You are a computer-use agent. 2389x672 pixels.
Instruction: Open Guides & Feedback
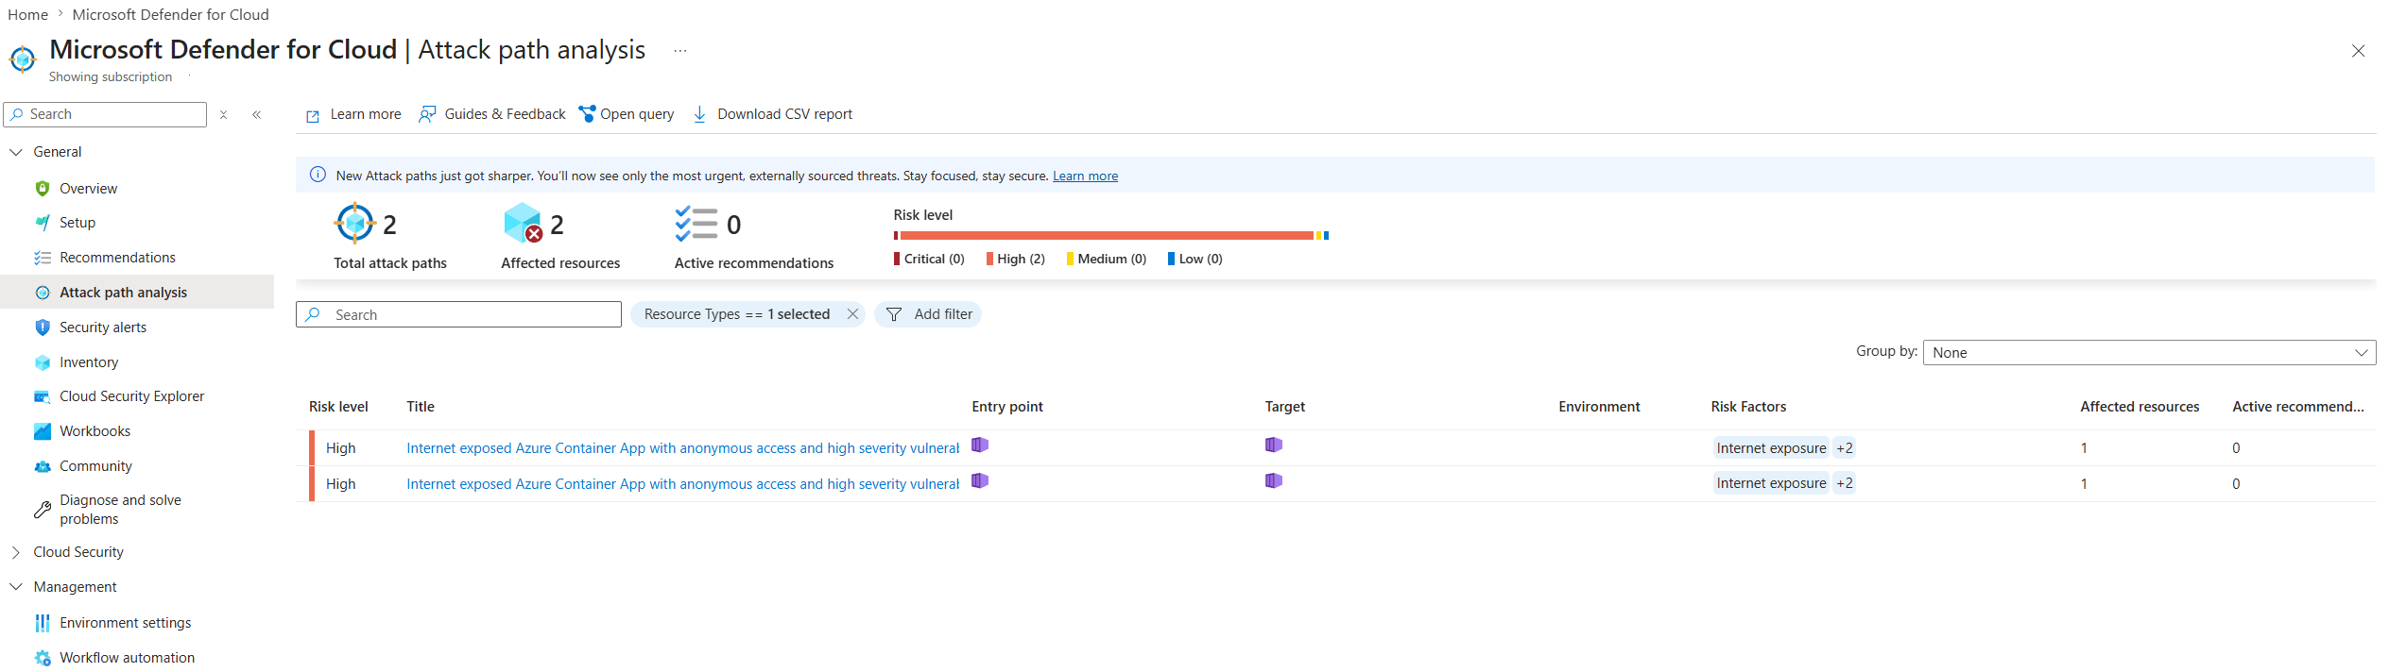coord(492,114)
